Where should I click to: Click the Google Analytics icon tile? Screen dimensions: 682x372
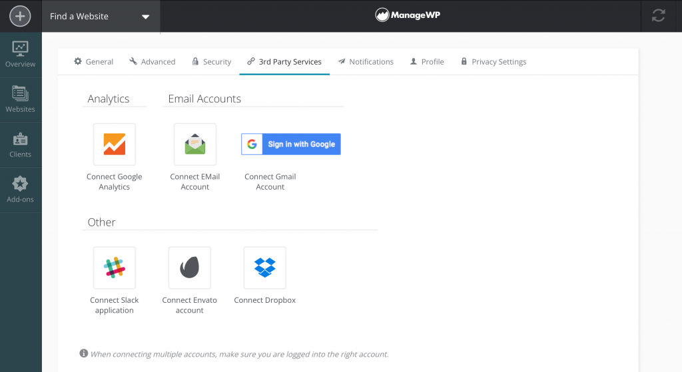(x=115, y=144)
